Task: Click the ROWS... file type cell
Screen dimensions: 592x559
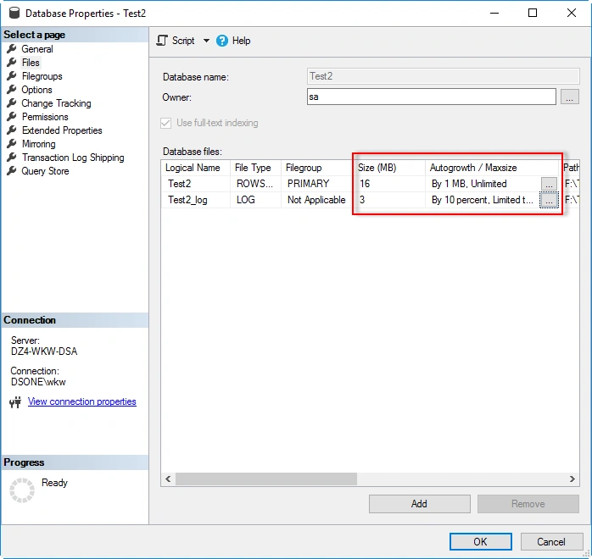Action: point(255,184)
